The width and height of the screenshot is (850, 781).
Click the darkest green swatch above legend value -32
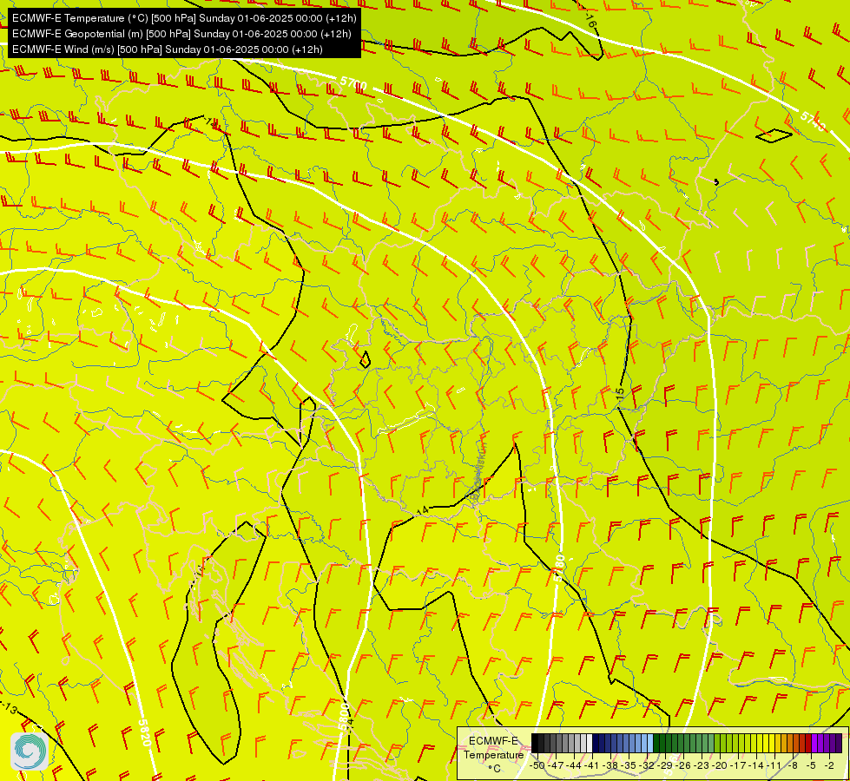(x=656, y=743)
